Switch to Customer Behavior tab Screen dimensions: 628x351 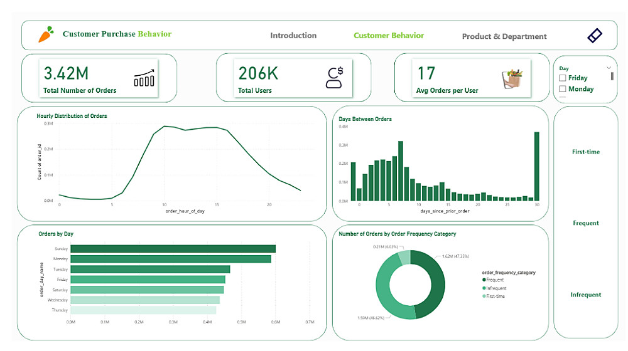click(389, 36)
